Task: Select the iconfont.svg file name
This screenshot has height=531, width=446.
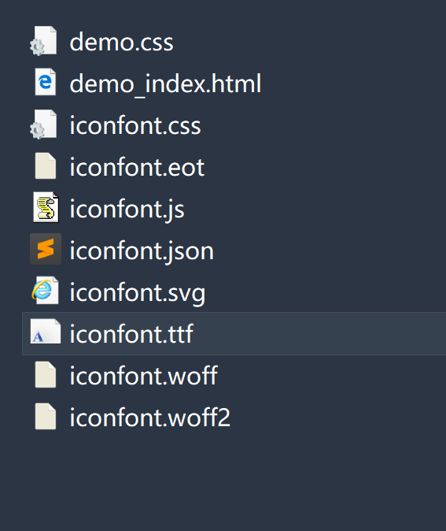Action: click(138, 293)
